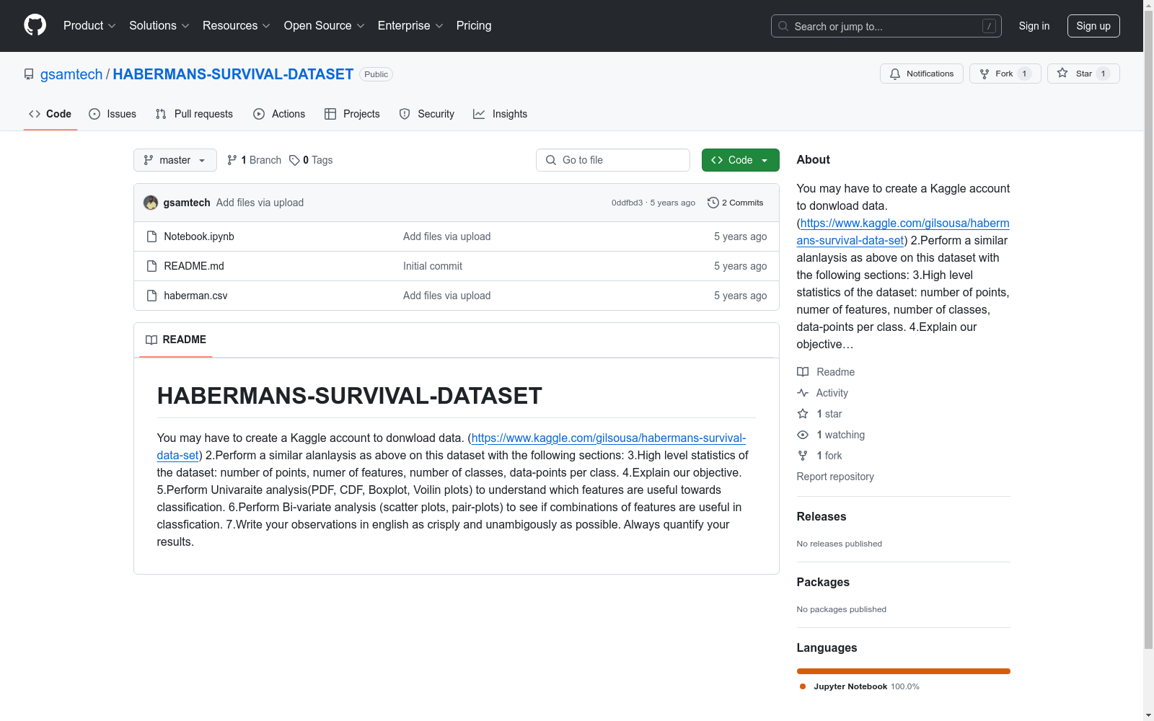Click the book icon next to README heading
Screen dimensions: 1154x721
151,340
